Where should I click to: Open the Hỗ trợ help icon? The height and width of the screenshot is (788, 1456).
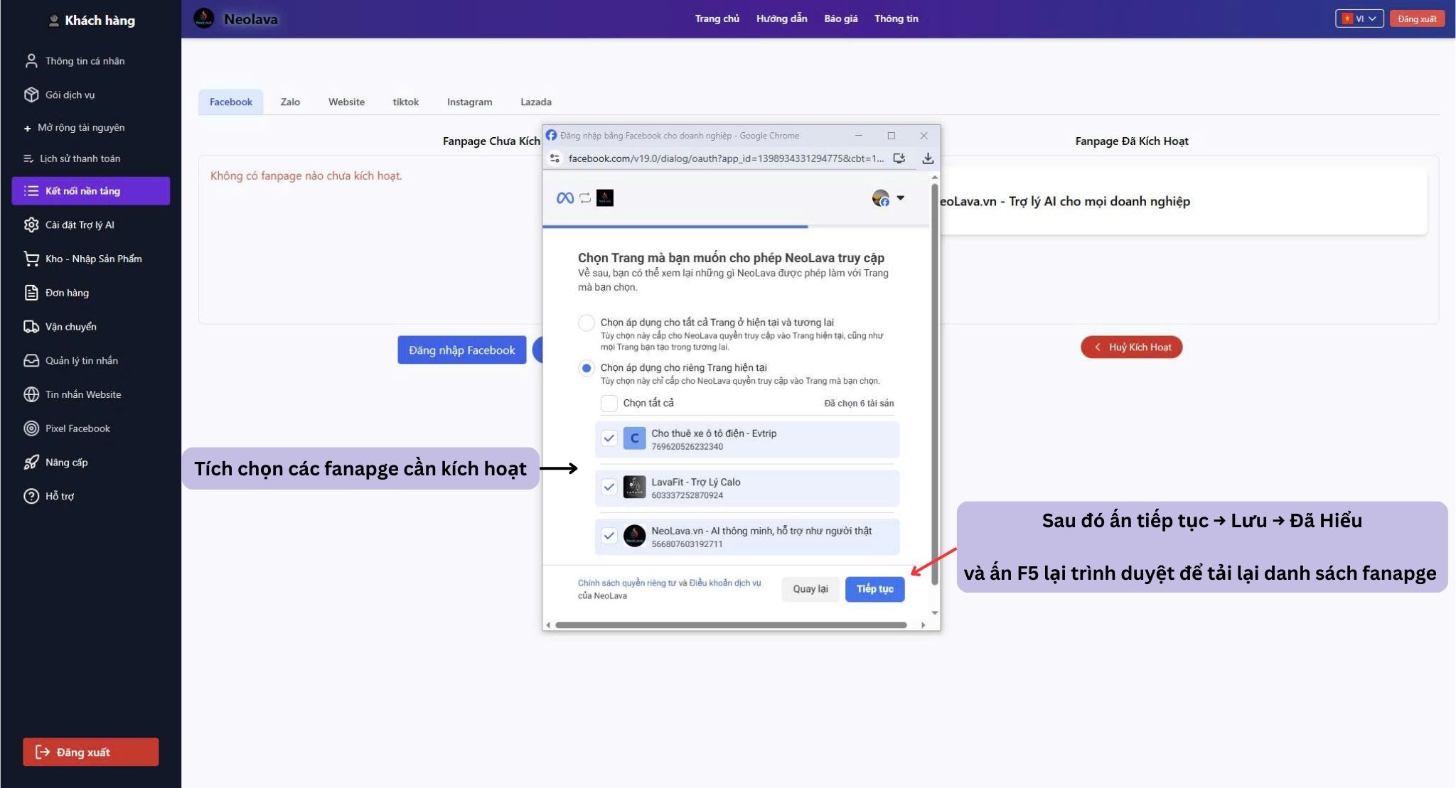[x=31, y=496]
